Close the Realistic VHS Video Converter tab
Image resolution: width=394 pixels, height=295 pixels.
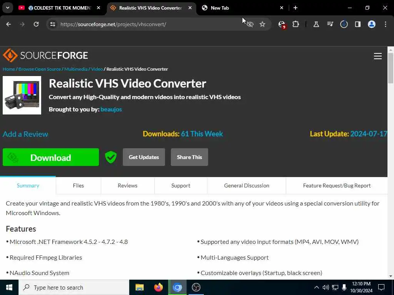pos(190,8)
